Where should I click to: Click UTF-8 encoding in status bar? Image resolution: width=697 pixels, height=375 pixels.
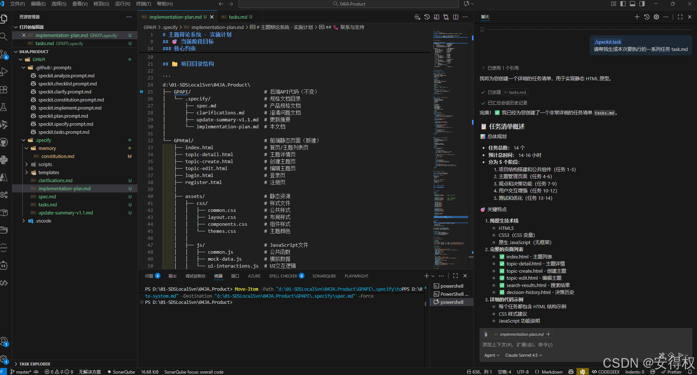coord(523,372)
